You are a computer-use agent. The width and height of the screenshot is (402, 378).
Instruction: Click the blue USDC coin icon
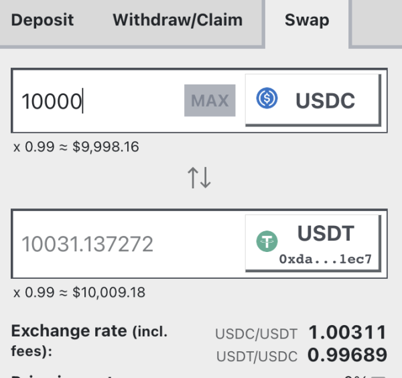coord(268,100)
